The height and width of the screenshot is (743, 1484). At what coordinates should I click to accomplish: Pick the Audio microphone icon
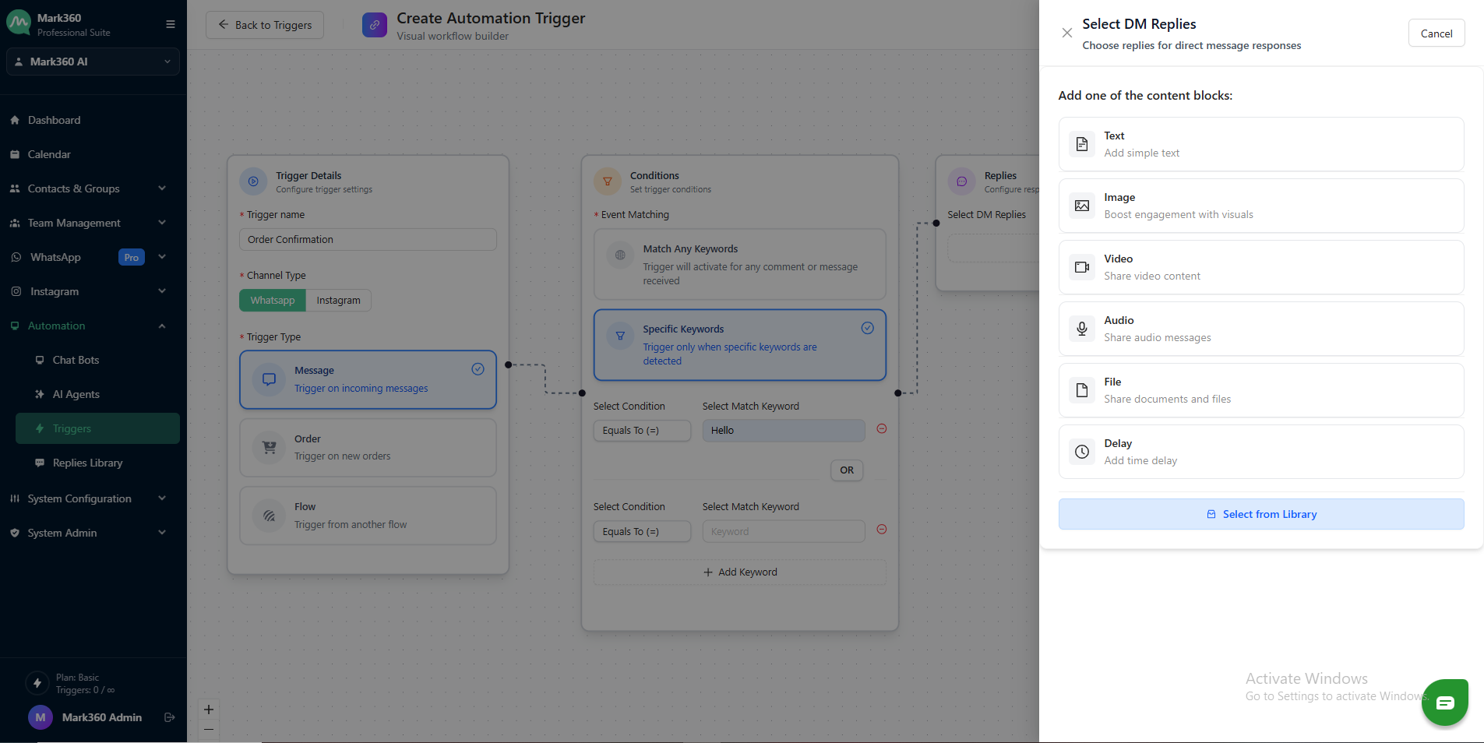pos(1081,329)
